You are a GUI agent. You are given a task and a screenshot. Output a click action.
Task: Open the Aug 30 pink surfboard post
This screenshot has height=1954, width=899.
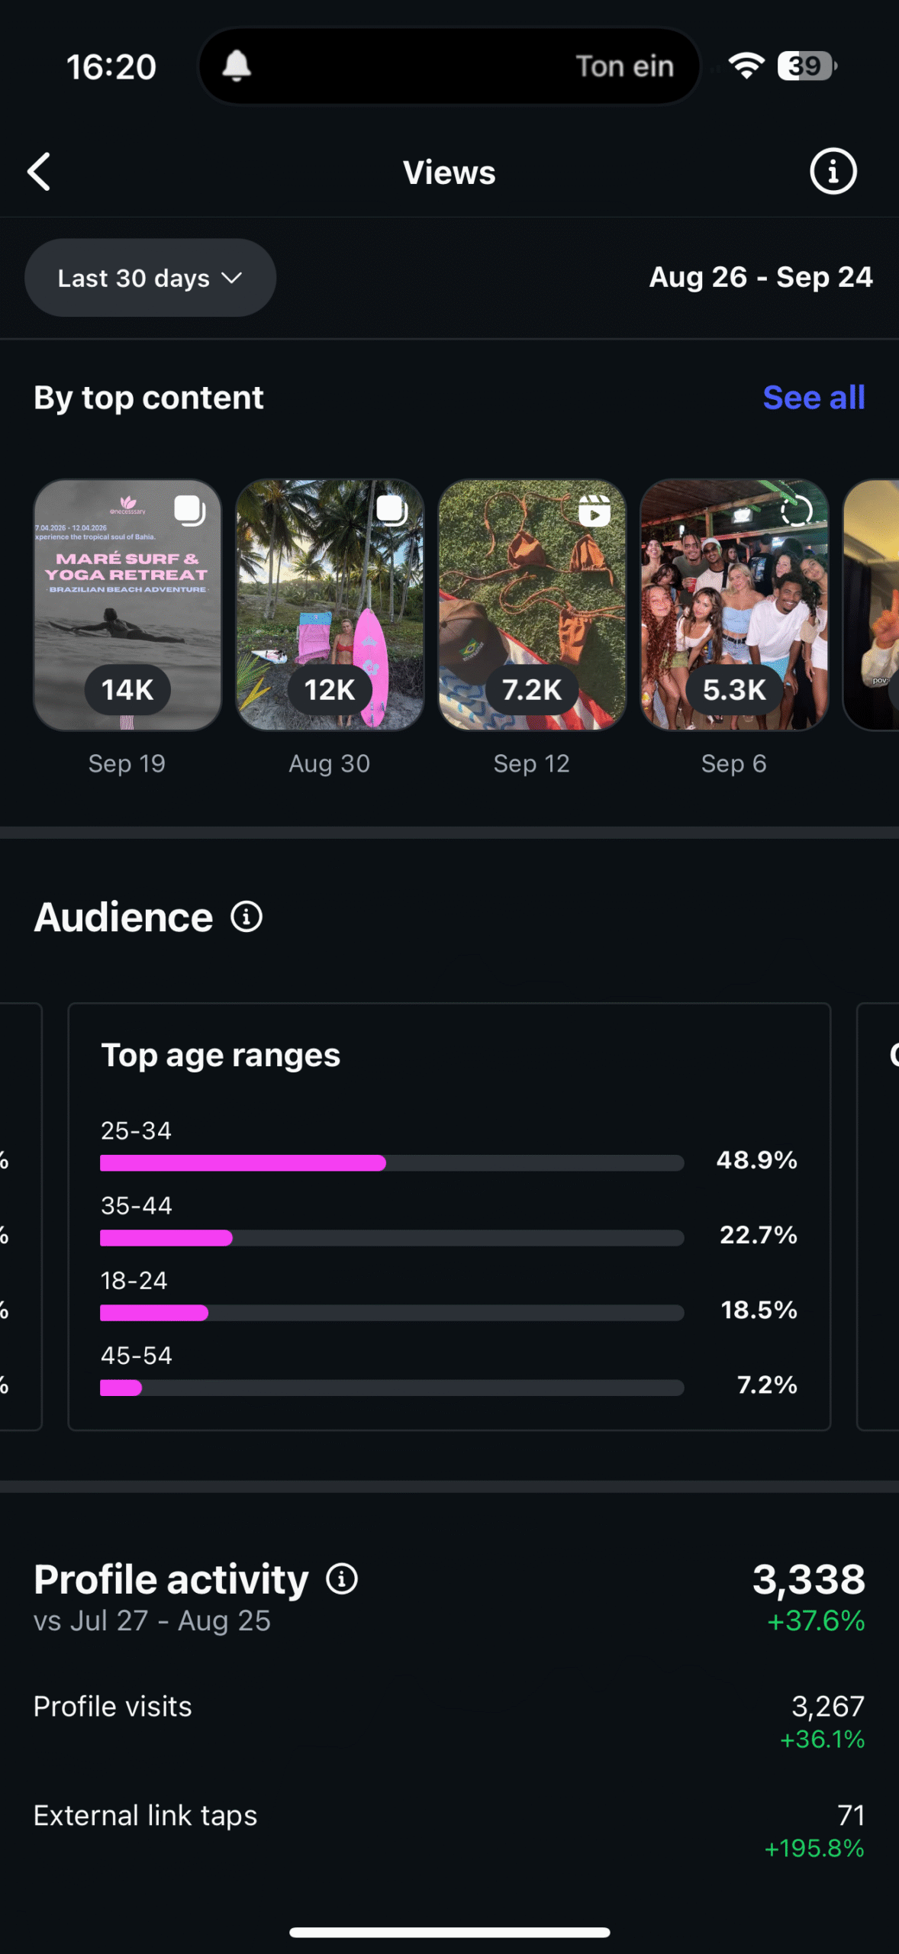click(x=330, y=605)
